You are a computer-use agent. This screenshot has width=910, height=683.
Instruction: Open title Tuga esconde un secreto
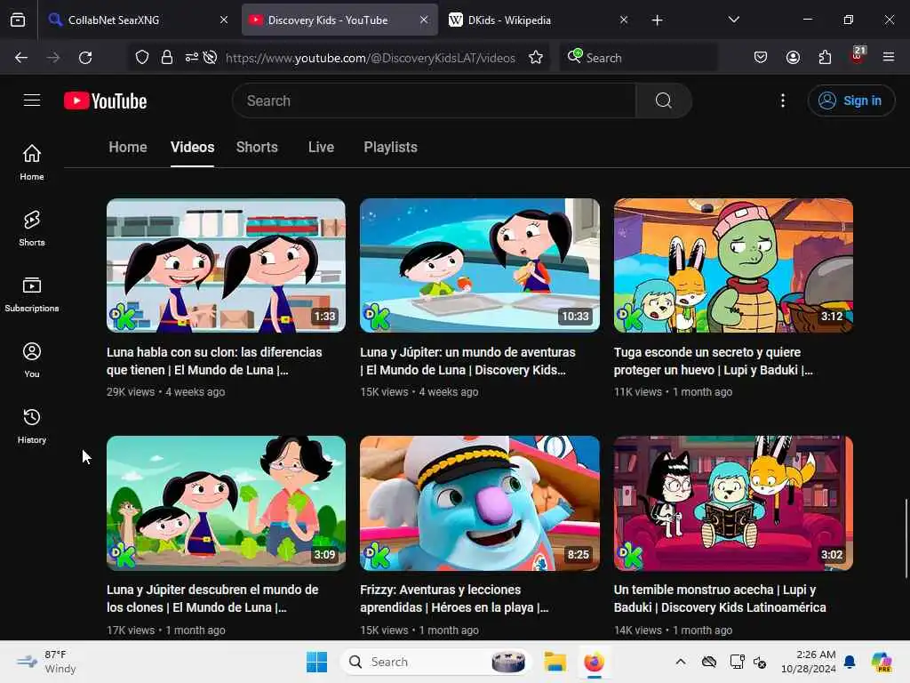[714, 361]
